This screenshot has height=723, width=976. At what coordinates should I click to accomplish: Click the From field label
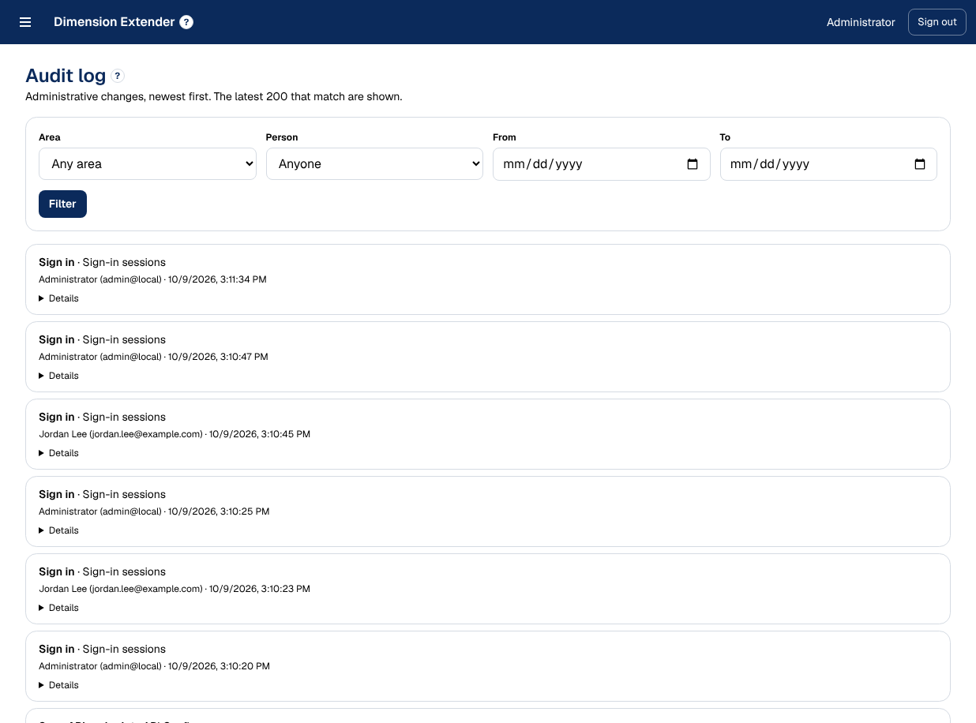tap(505, 137)
